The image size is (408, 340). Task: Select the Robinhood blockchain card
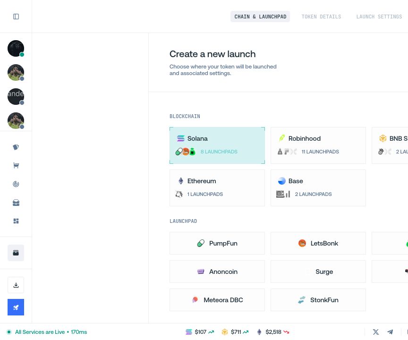318,145
